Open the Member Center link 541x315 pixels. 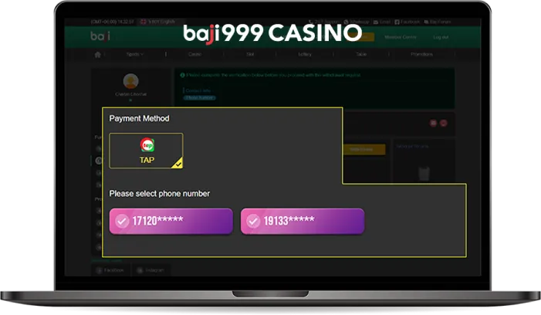click(401, 37)
